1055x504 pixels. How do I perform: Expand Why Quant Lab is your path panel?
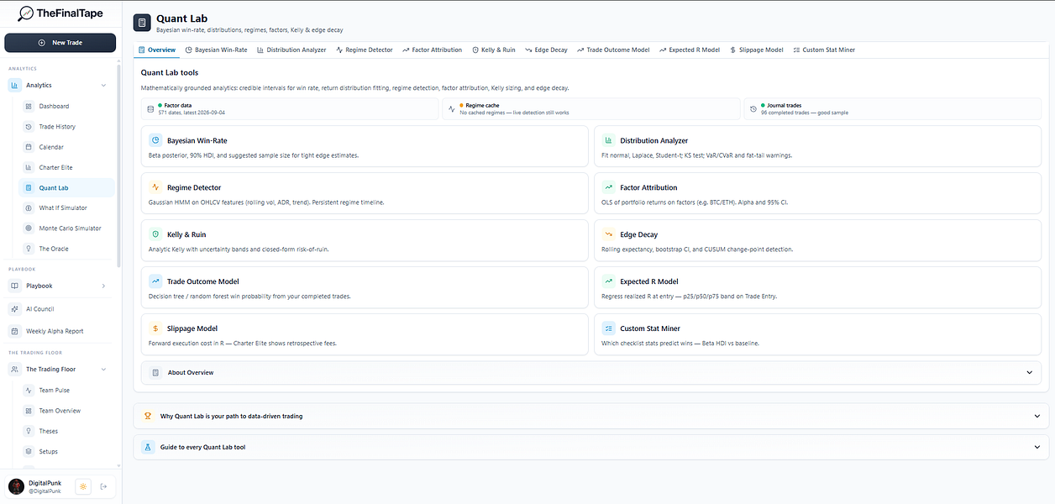coord(591,416)
